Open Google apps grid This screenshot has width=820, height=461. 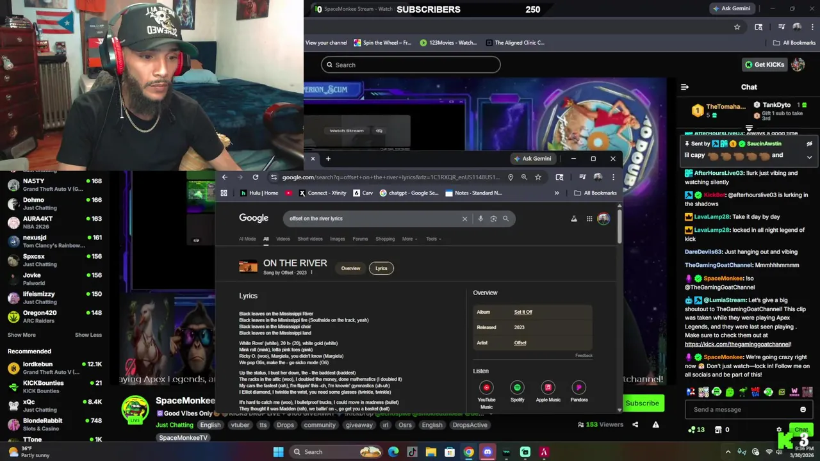tap(589, 219)
